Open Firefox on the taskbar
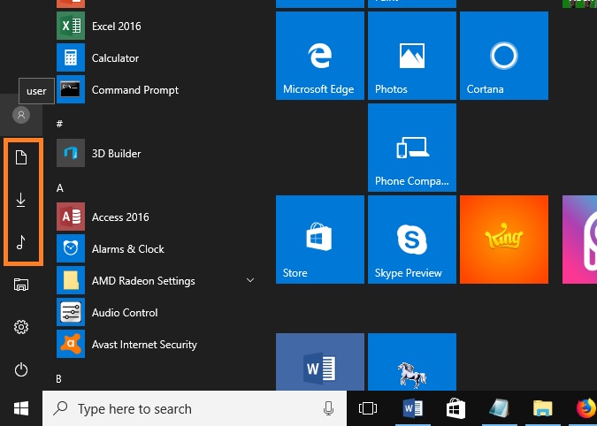 pos(586,409)
